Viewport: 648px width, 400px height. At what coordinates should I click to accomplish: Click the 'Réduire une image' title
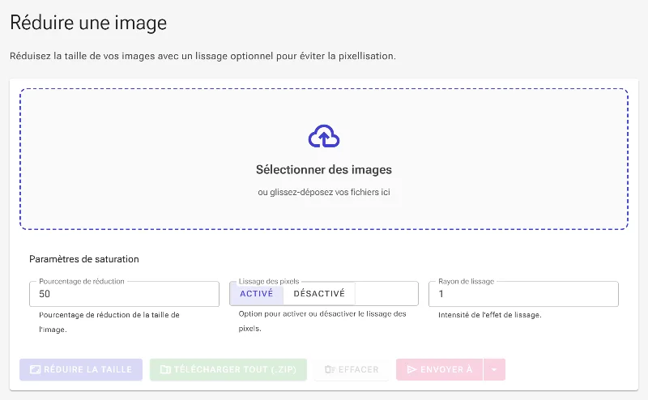(x=88, y=23)
